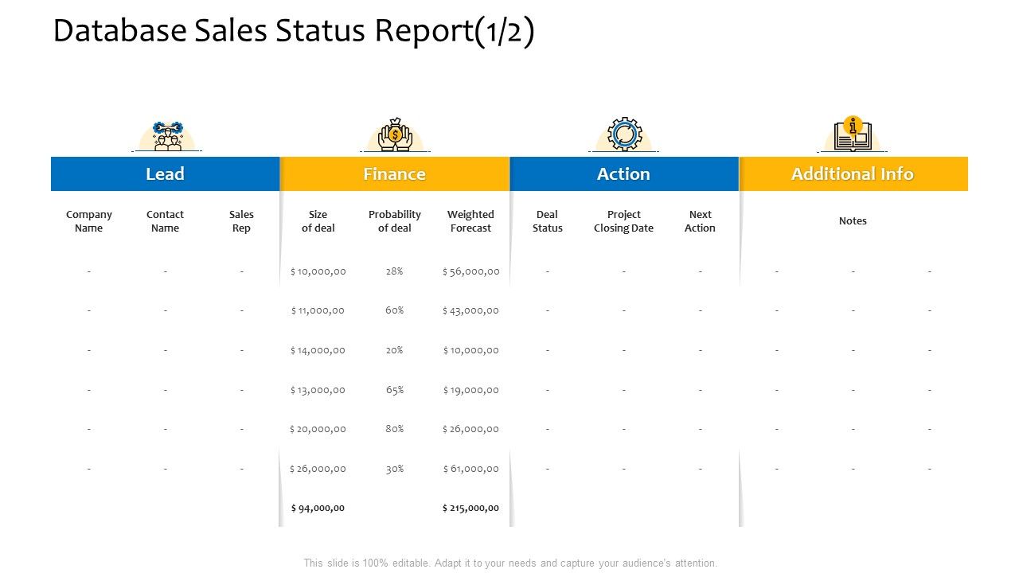This screenshot has width=1019, height=573.
Task: Click the slide title Database Sales Status Report
Action: (x=294, y=32)
